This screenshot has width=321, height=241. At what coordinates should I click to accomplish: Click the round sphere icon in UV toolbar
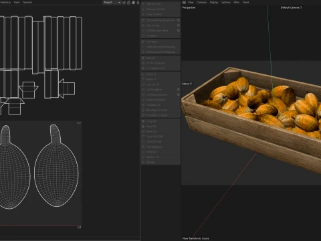pos(133,3)
